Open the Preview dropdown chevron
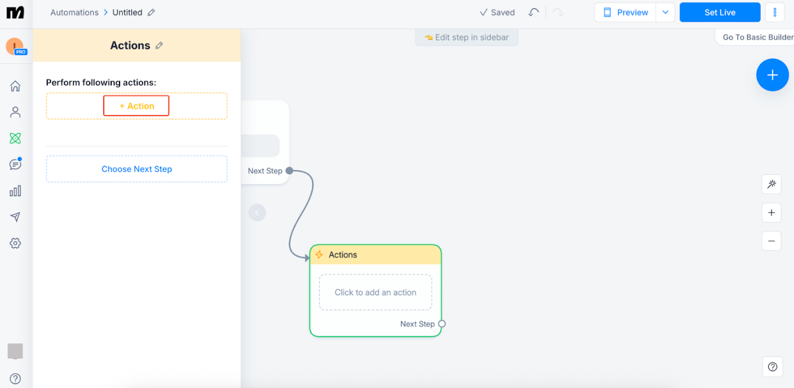The height and width of the screenshot is (388, 794). pyautogui.click(x=665, y=12)
